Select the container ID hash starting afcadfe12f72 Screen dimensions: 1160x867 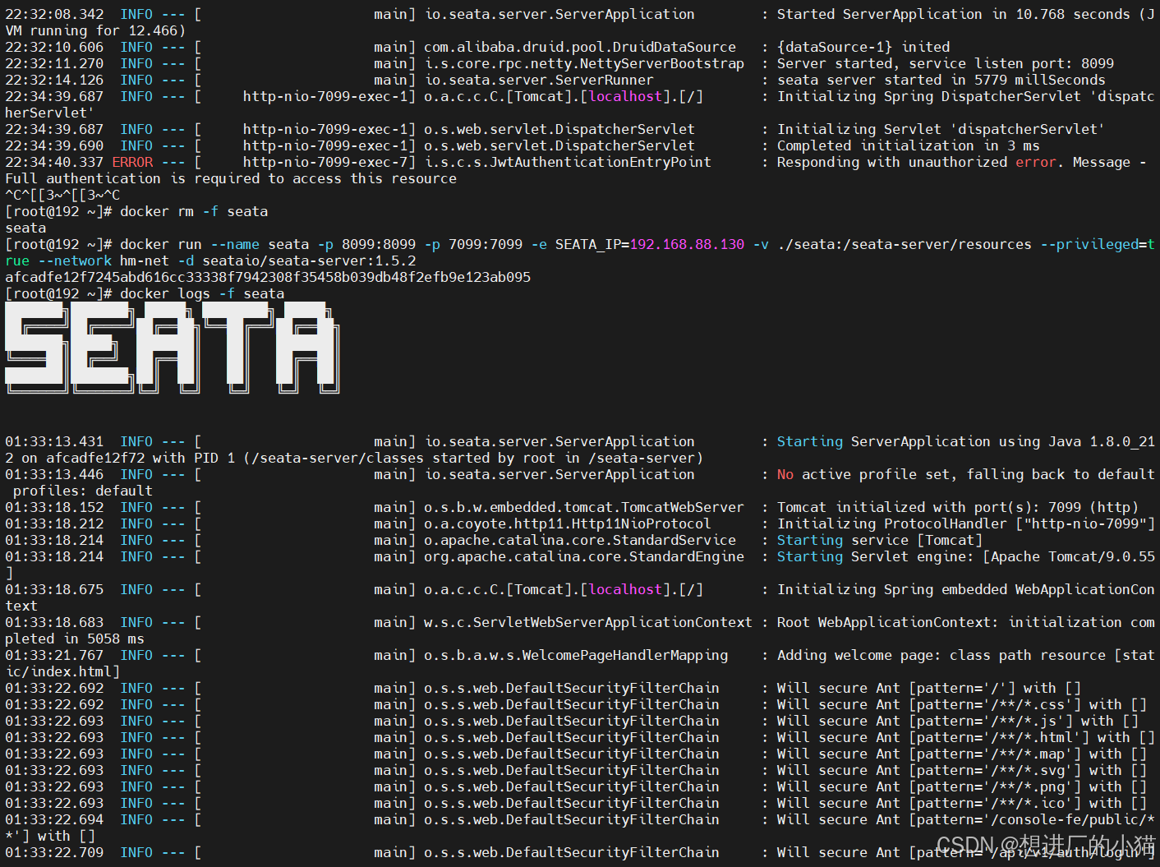click(x=268, y=277)
